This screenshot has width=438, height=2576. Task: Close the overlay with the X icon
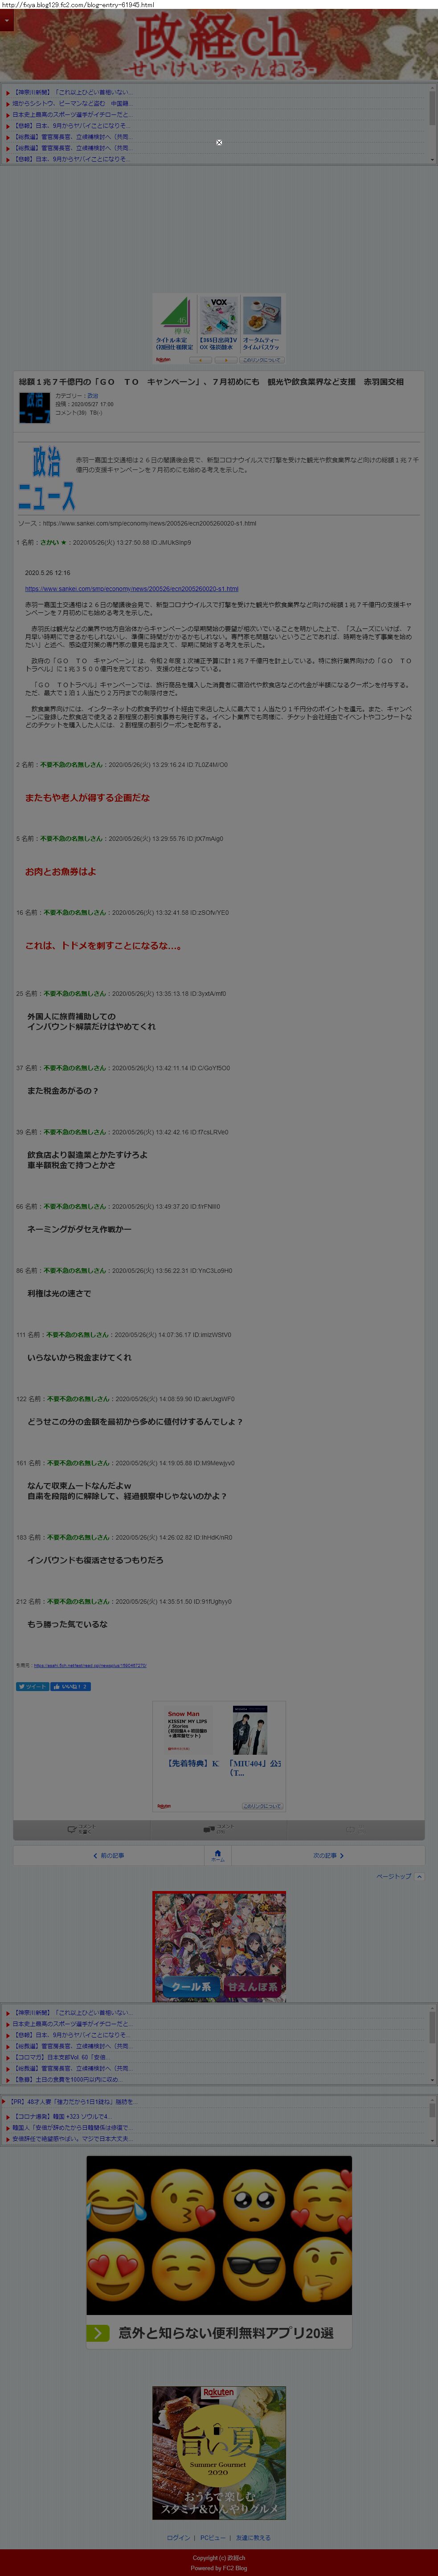pos(219,142)
